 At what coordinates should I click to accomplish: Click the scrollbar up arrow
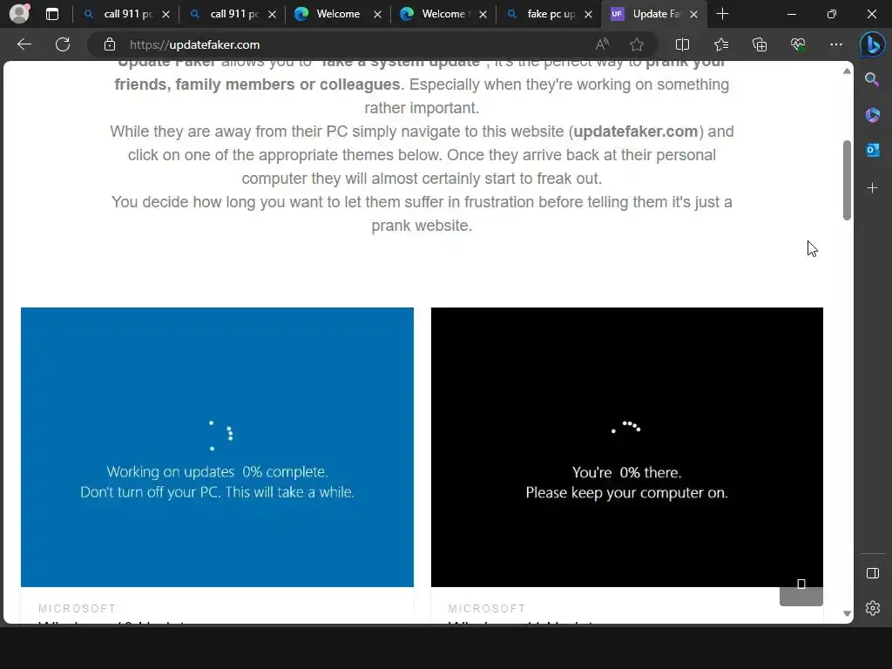click(847, 71)
